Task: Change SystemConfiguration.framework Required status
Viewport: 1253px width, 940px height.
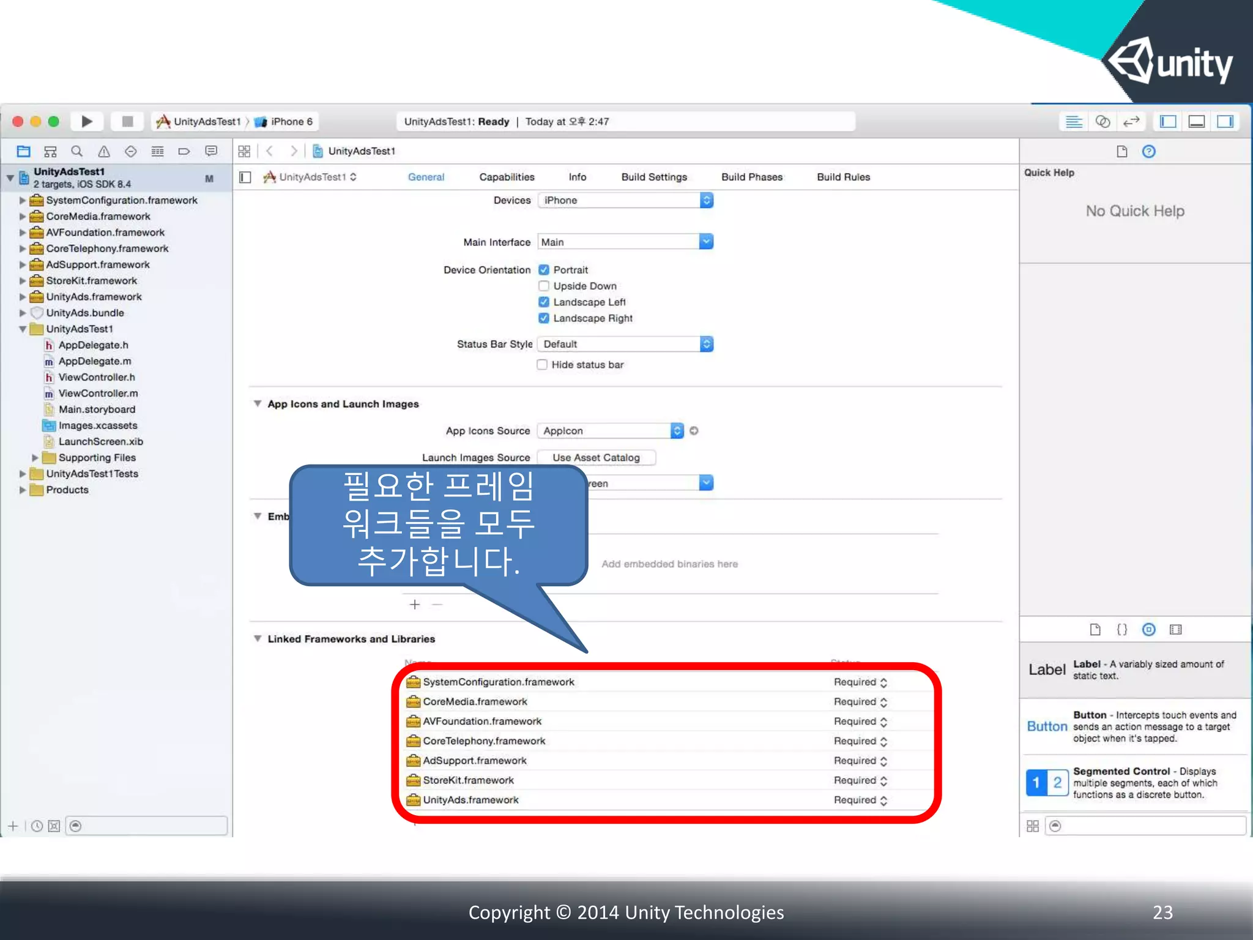Action: coord(860,682)
